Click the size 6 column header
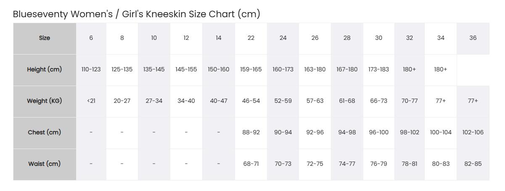The height and width of the screenshot is (191, 505). (x=91, y=38)
